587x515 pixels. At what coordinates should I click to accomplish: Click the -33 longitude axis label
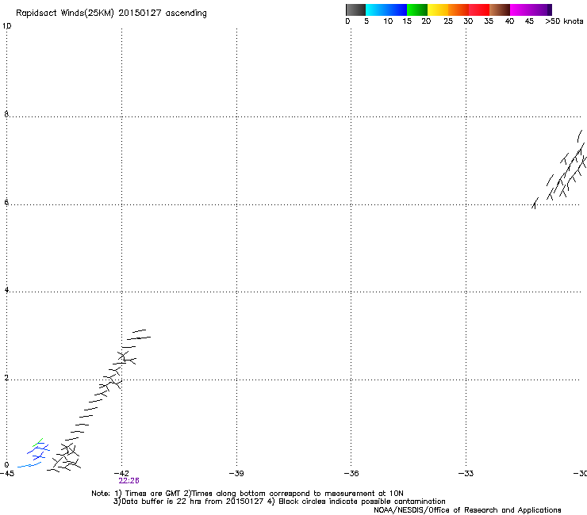[x=466, y=474]
